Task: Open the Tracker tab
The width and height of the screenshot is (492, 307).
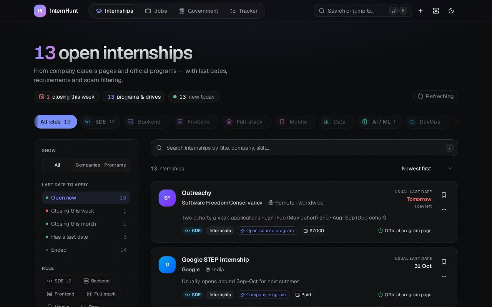Action: point(244,11)
